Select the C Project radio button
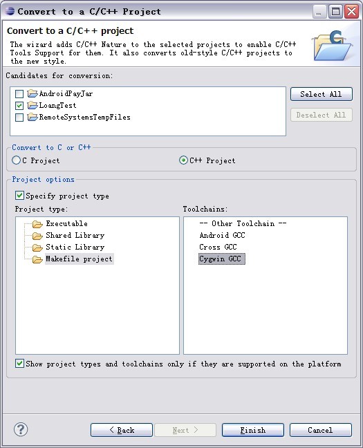The width and height of the screenshot is (363, 448). (x=16, y=160)
